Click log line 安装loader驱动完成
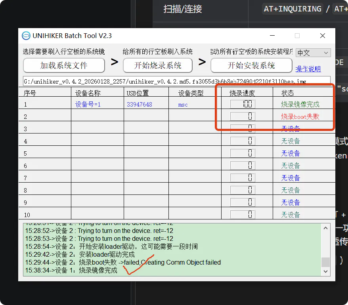 tap(80, 254)
